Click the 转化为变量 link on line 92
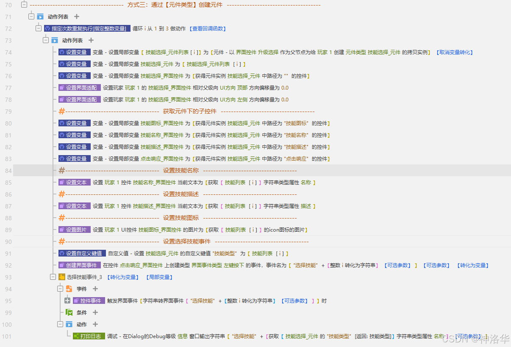Viewport: 511px width, 347px height. [473, 265]
